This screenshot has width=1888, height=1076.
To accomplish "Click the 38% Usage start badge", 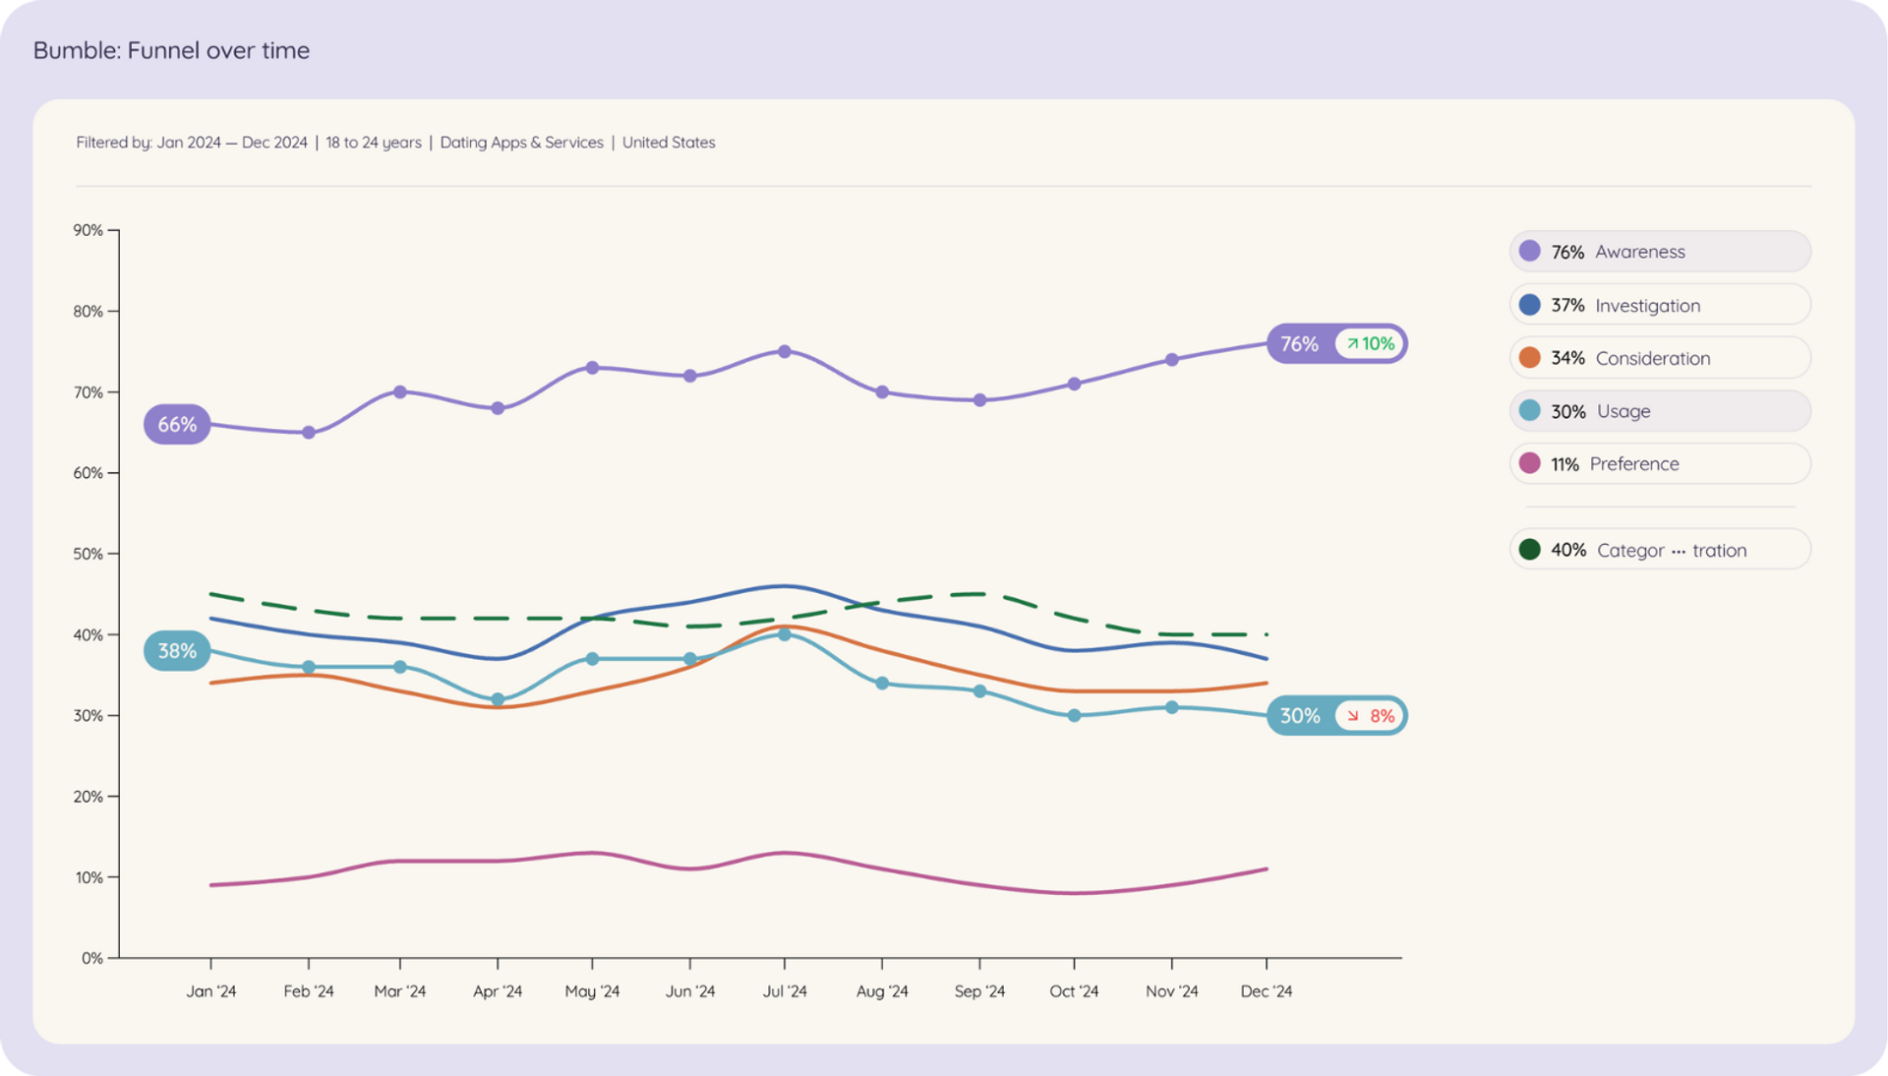I will [x=177, y=650].
